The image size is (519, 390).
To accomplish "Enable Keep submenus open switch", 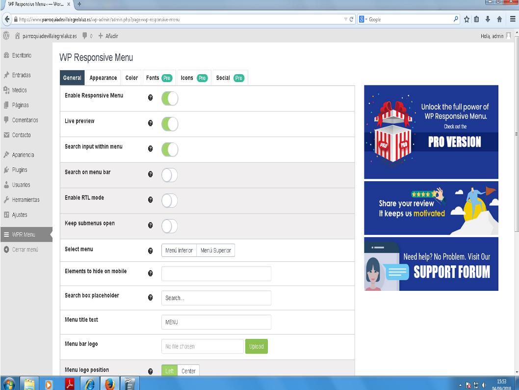I will 169,226.
